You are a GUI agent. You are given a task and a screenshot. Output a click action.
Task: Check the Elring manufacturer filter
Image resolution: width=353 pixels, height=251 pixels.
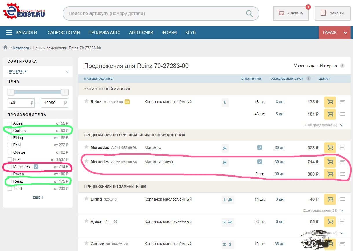[10, 138]
